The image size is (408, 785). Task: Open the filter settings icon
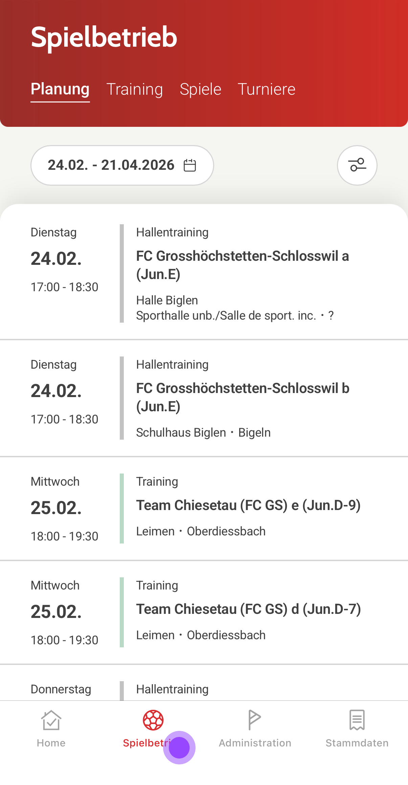click(357, 165)
